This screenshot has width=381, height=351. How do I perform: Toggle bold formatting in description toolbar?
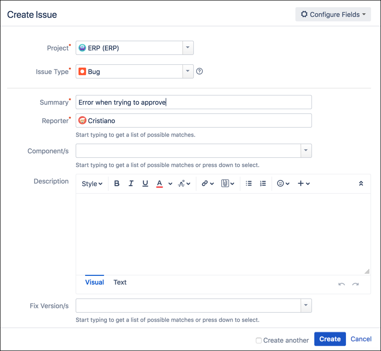pos(117,184)
